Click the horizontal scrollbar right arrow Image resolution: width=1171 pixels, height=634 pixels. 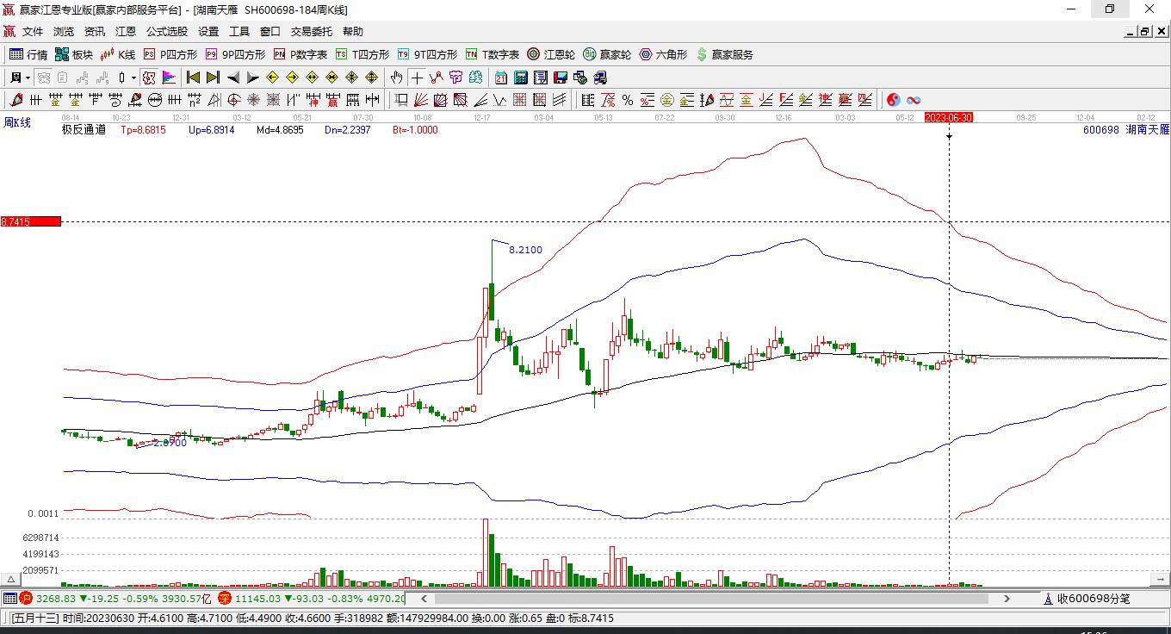tap(1007, 598)
